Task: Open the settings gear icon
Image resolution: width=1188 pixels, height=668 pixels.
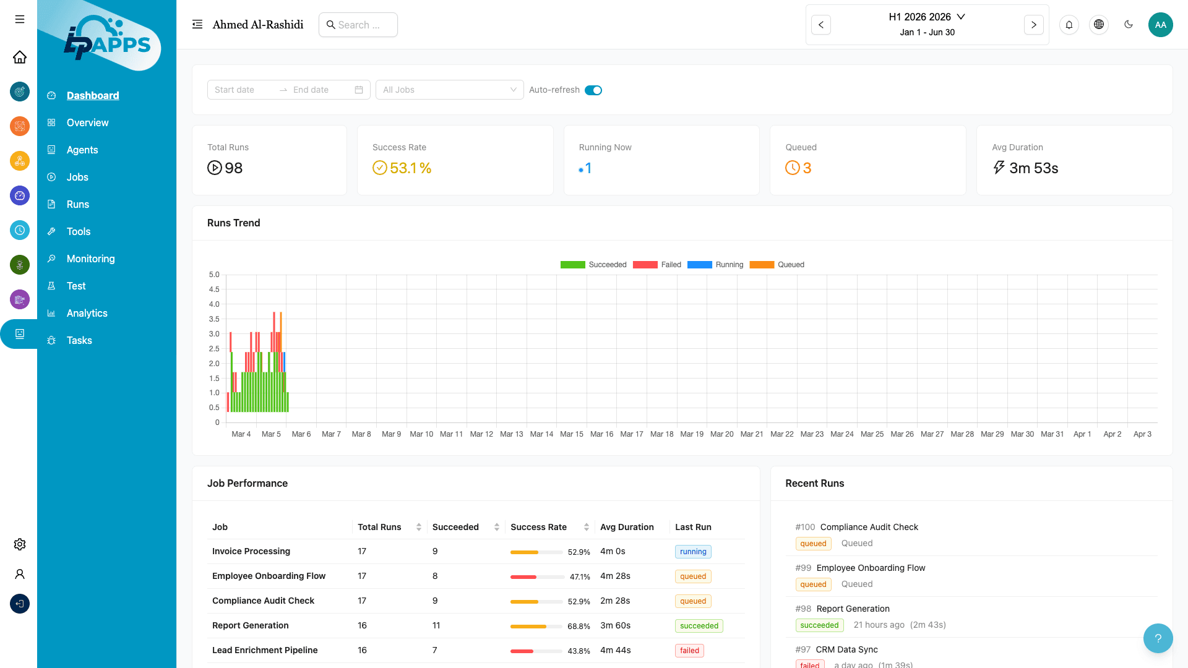Action: pos(19,544)
